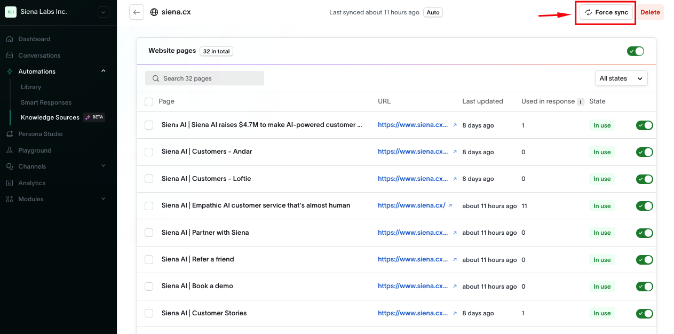
Task: Toggle the Website pages master switch
Action: (x=636, y=51)
